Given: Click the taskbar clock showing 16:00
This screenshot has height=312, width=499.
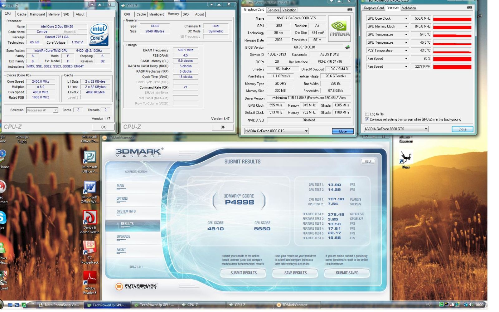Looking at the screenshot, I should pos(479,305).
